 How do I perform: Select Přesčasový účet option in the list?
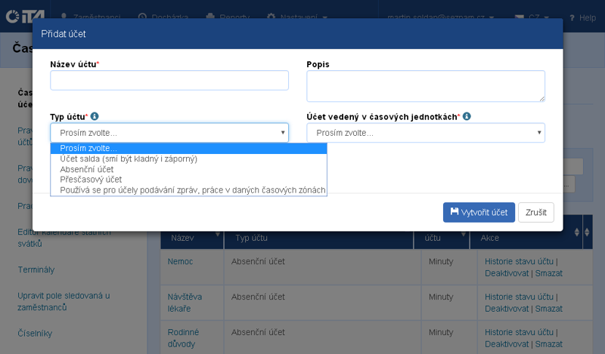[91, 180]
